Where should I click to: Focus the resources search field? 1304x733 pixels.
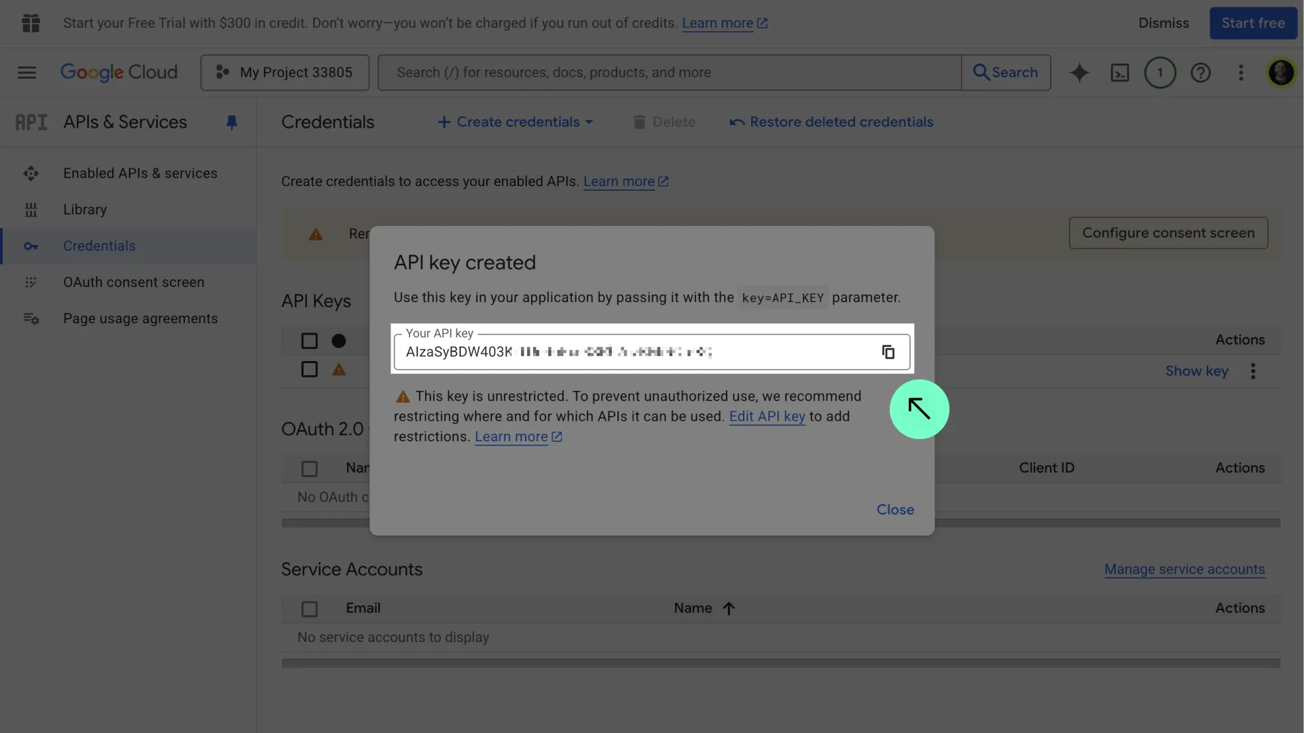tap(670, 73)
